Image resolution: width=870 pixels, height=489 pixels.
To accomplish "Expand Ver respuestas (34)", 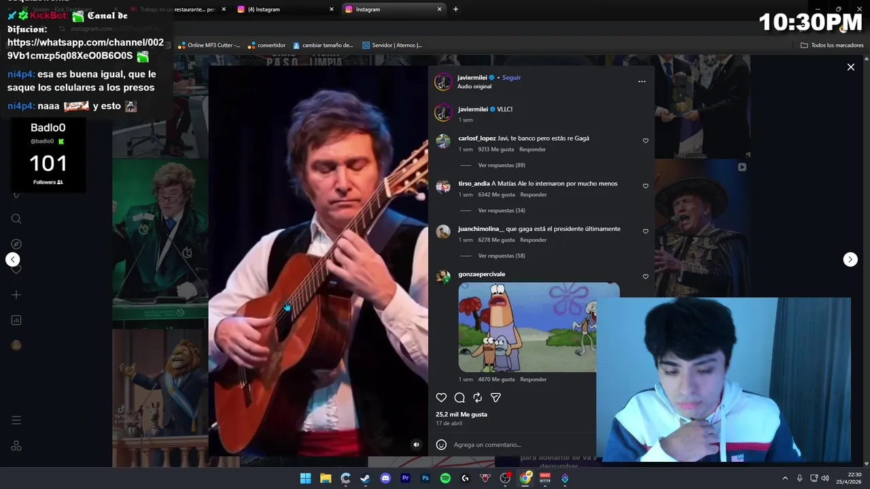I will point(502,211).
